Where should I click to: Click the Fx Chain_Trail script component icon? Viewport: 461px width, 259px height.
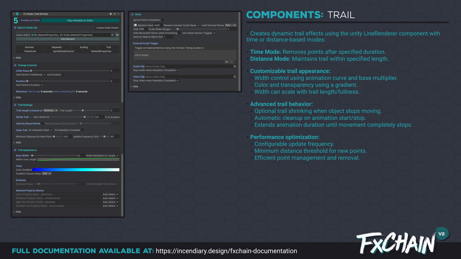pos(18,14)
